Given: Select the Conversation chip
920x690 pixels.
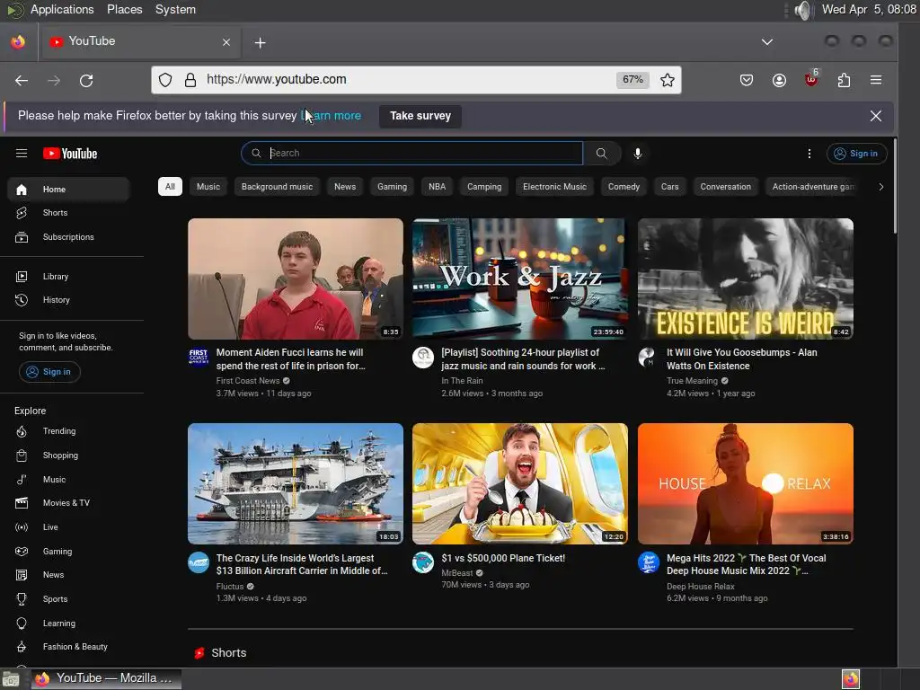Looking at the screenshot, I should point(725,187).
